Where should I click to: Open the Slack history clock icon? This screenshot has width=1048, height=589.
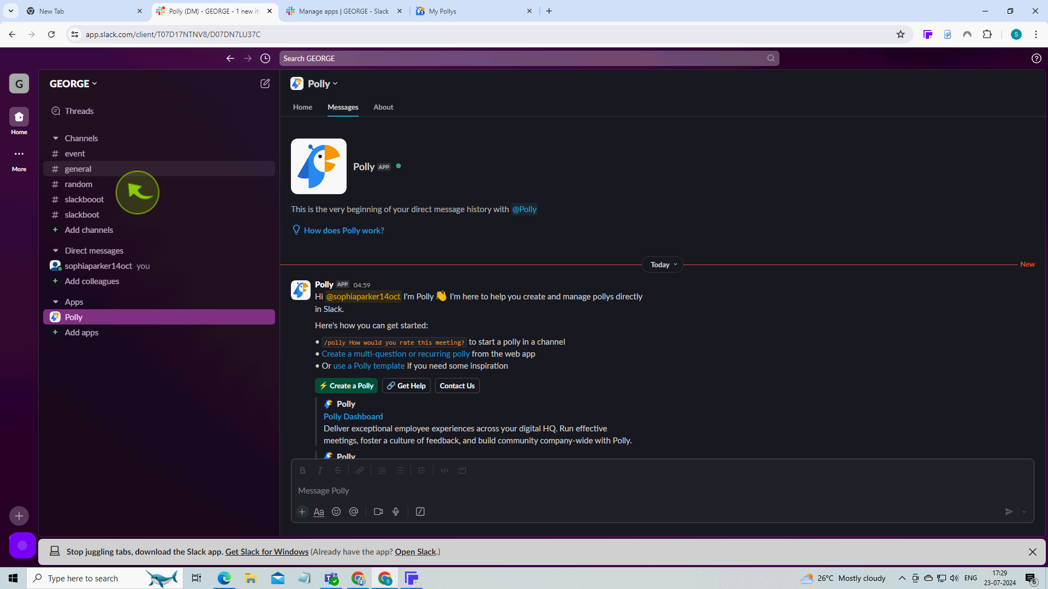tap(265, 58)
